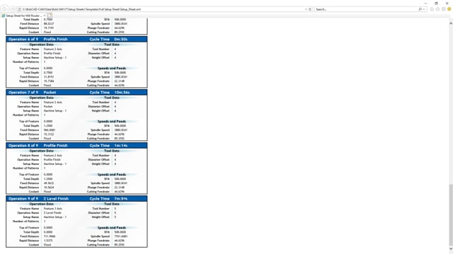Click the Tool Data heading in Operation 7
Screen dimensions: 453x254
(112, 97)
